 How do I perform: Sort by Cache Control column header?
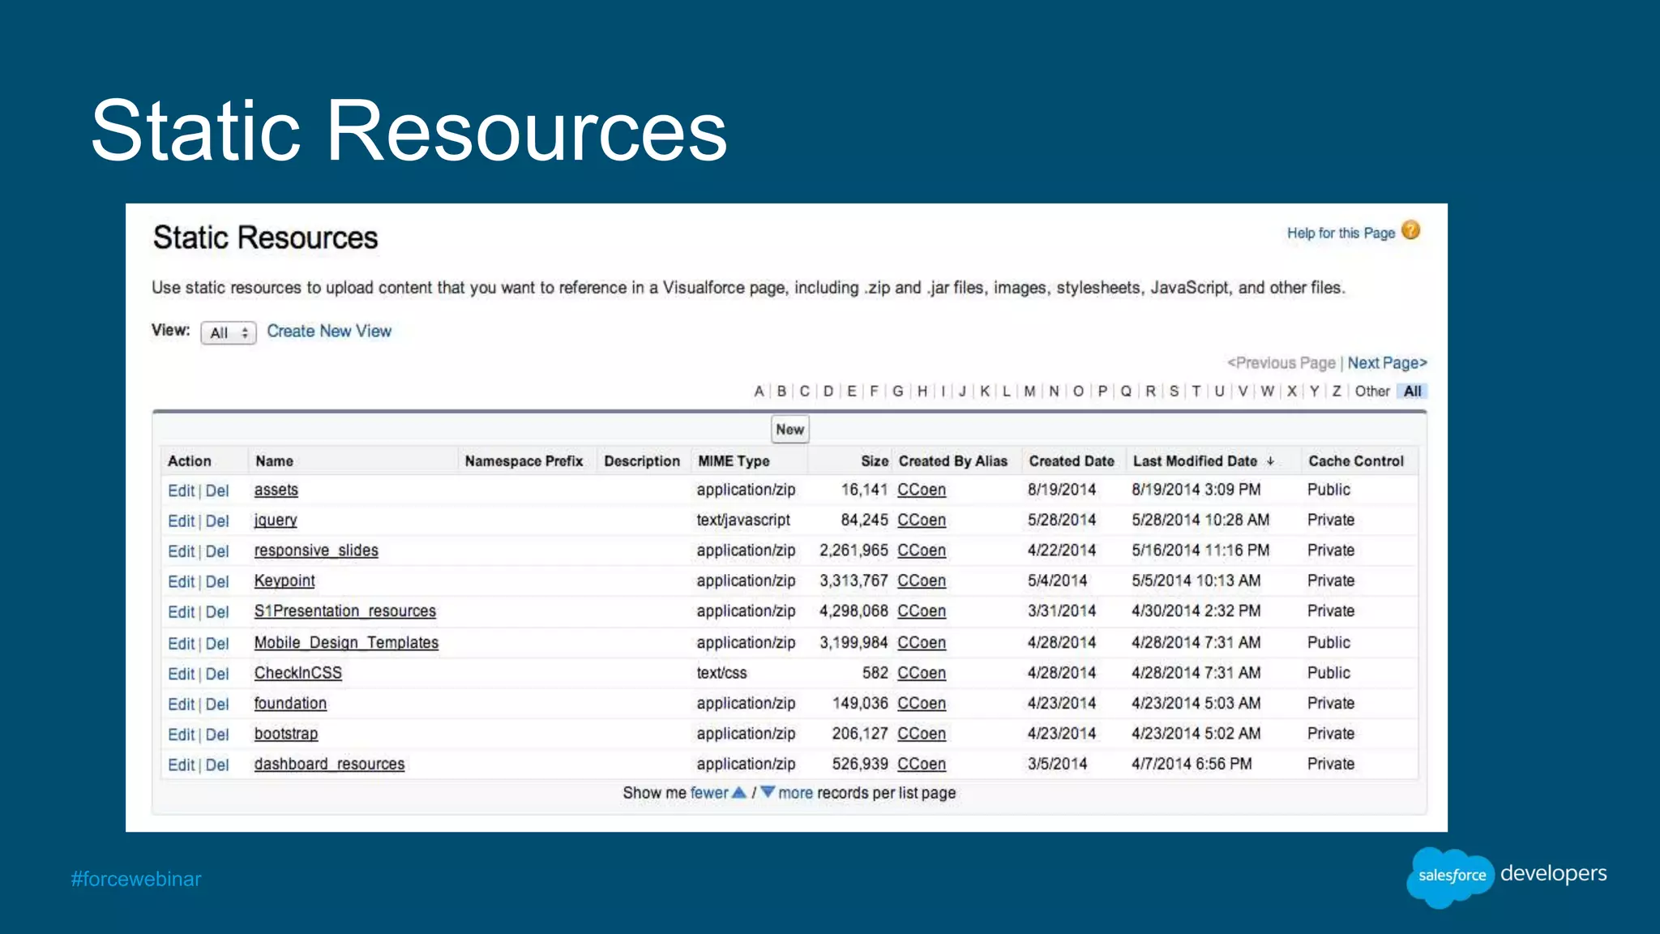[x=1356, y=461]
